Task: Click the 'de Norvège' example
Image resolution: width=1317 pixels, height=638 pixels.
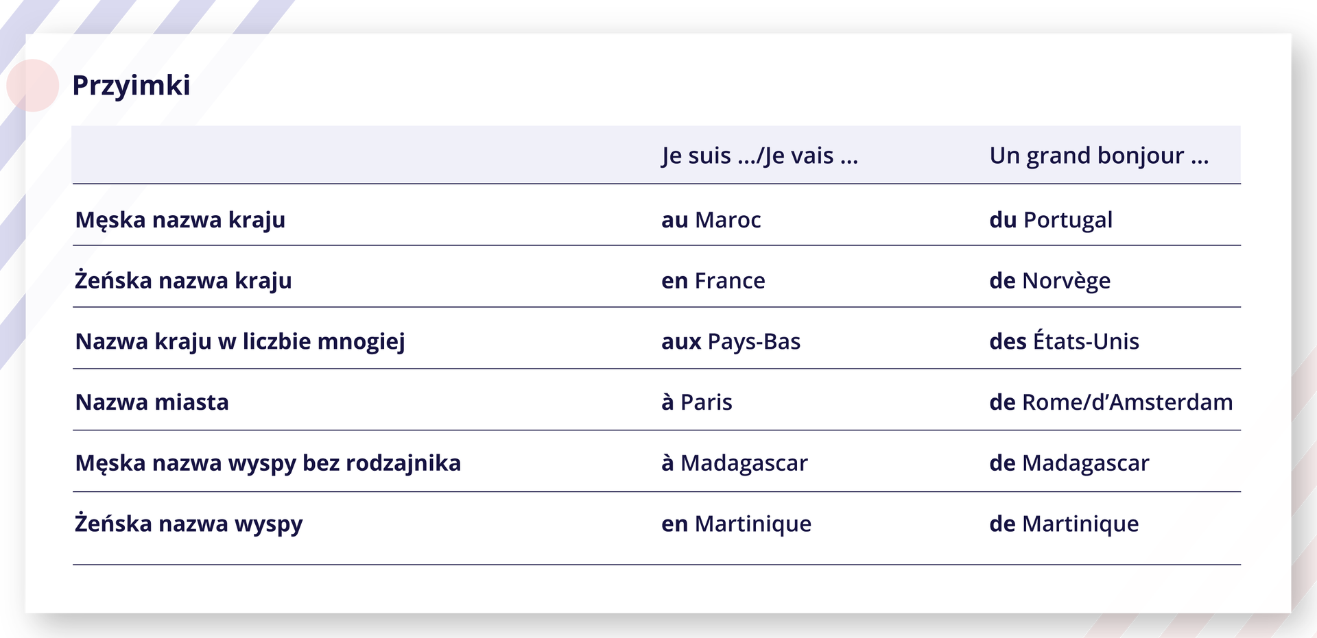Action: [1049, 280]
